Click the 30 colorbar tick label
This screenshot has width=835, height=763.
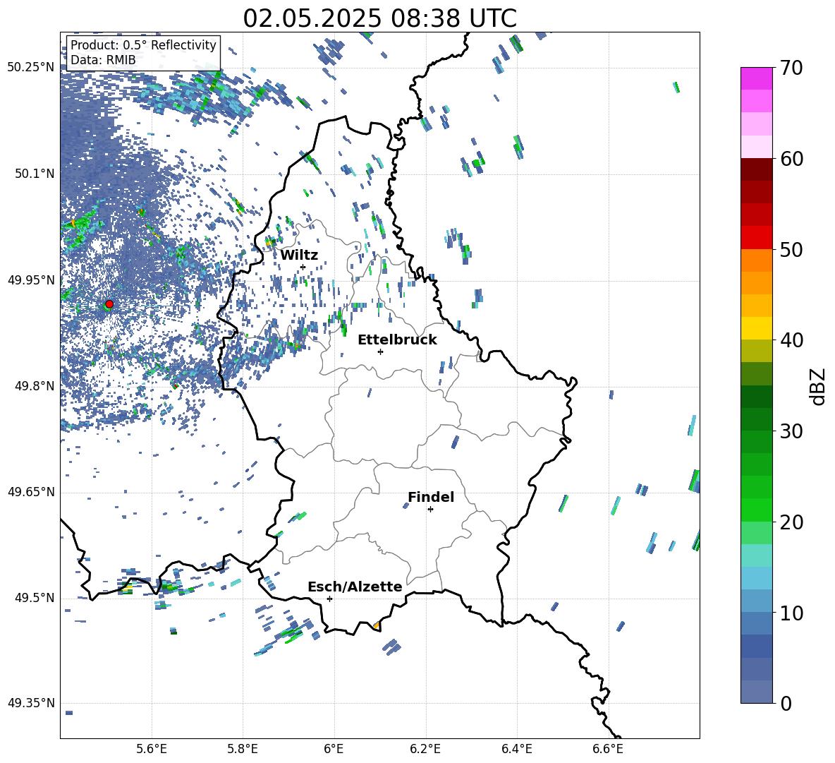pyautogui.click(x=791, y=431)
